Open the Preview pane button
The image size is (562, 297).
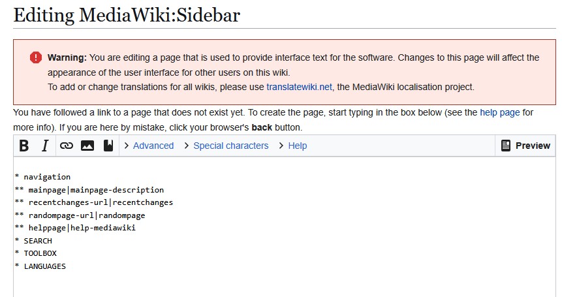(x=525, y=146)
